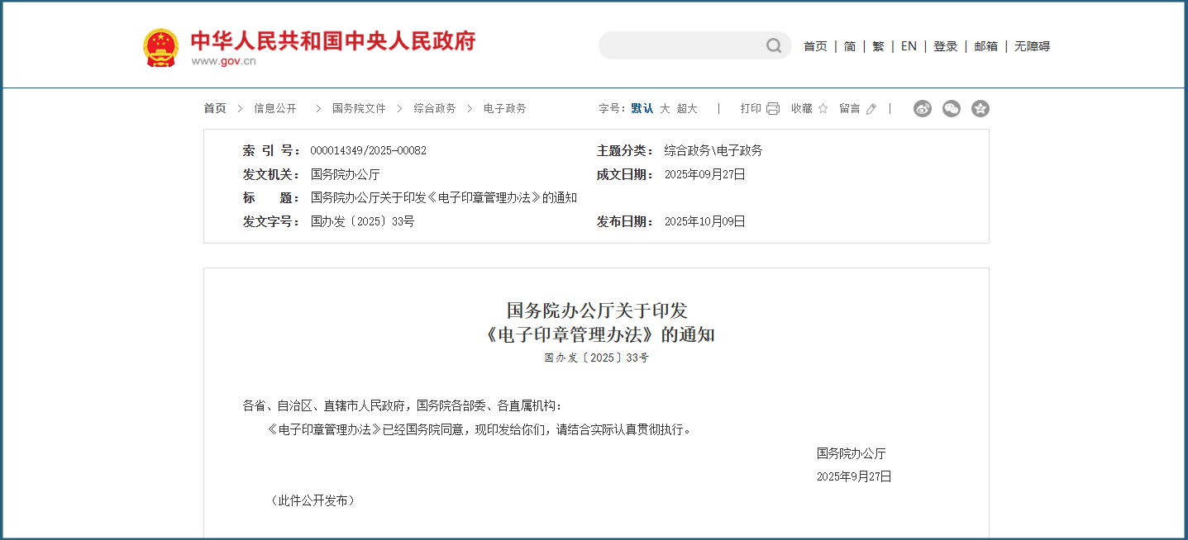Share the article via the WeChat icon
The width and height of the screenshot is (1188, 540).
coord(951,108)
